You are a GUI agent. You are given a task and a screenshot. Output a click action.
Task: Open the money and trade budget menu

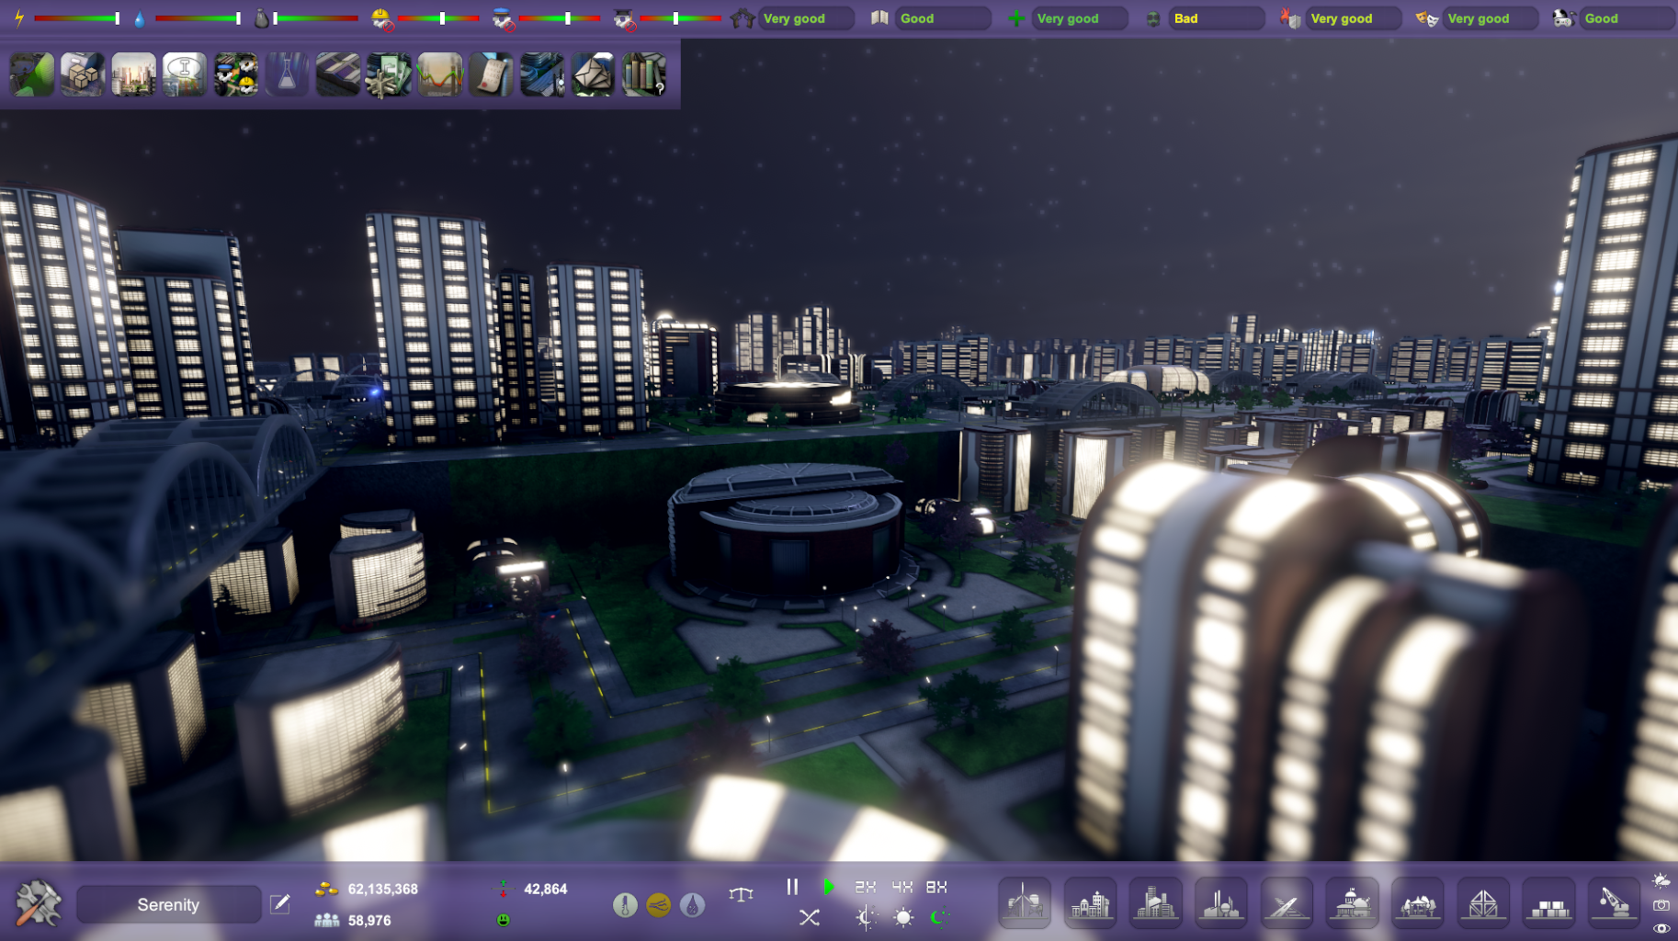pos(389,74)
